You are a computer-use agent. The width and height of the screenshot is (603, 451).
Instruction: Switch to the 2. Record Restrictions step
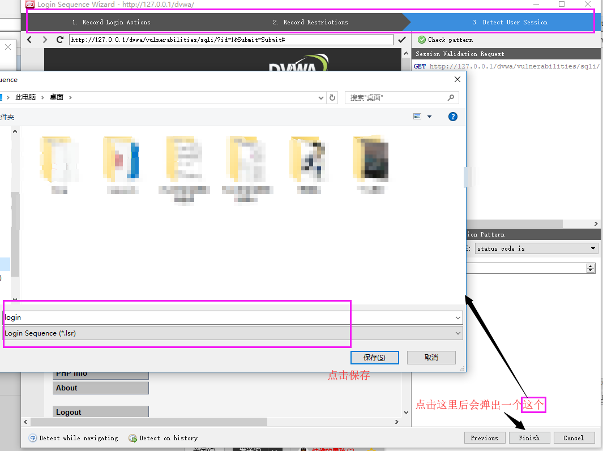click(x=310, y=23)
